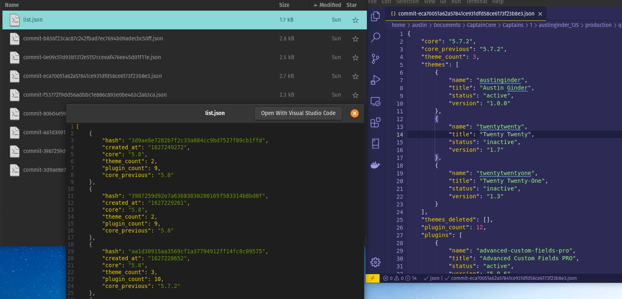622x299 pixels.
Task: Close the list.json preview with the orange button
Action: pos(355,113)
